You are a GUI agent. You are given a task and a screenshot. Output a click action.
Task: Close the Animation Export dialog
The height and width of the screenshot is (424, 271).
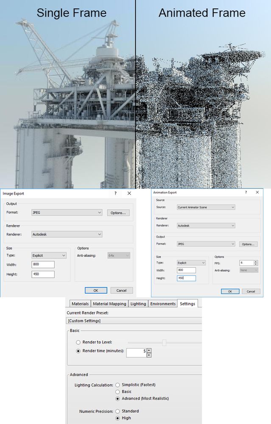coord(257,192)
